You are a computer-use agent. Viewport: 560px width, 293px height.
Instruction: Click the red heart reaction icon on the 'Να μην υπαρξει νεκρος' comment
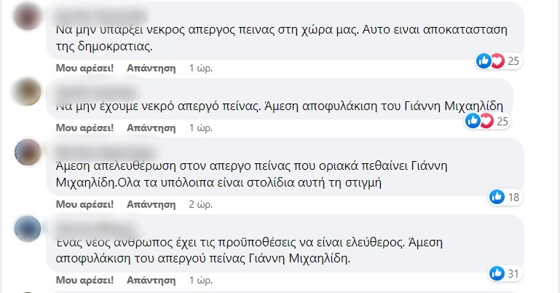pyautogui.click(x=497, y=60)
